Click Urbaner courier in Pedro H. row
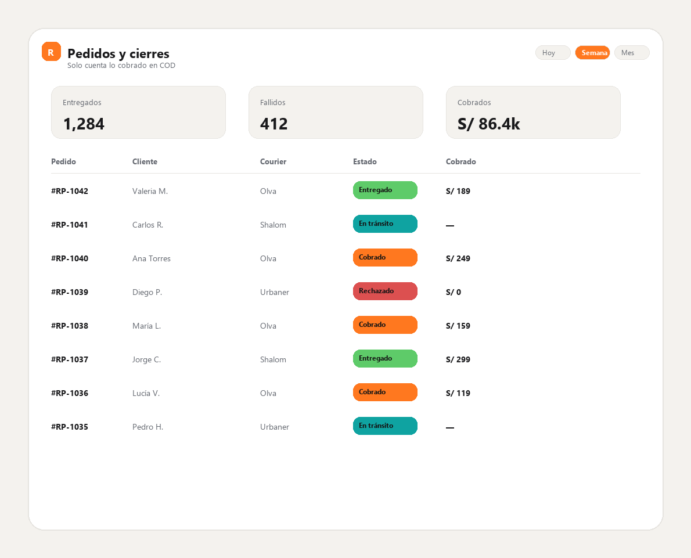The image size is (691, 558). tap(275, 427)
